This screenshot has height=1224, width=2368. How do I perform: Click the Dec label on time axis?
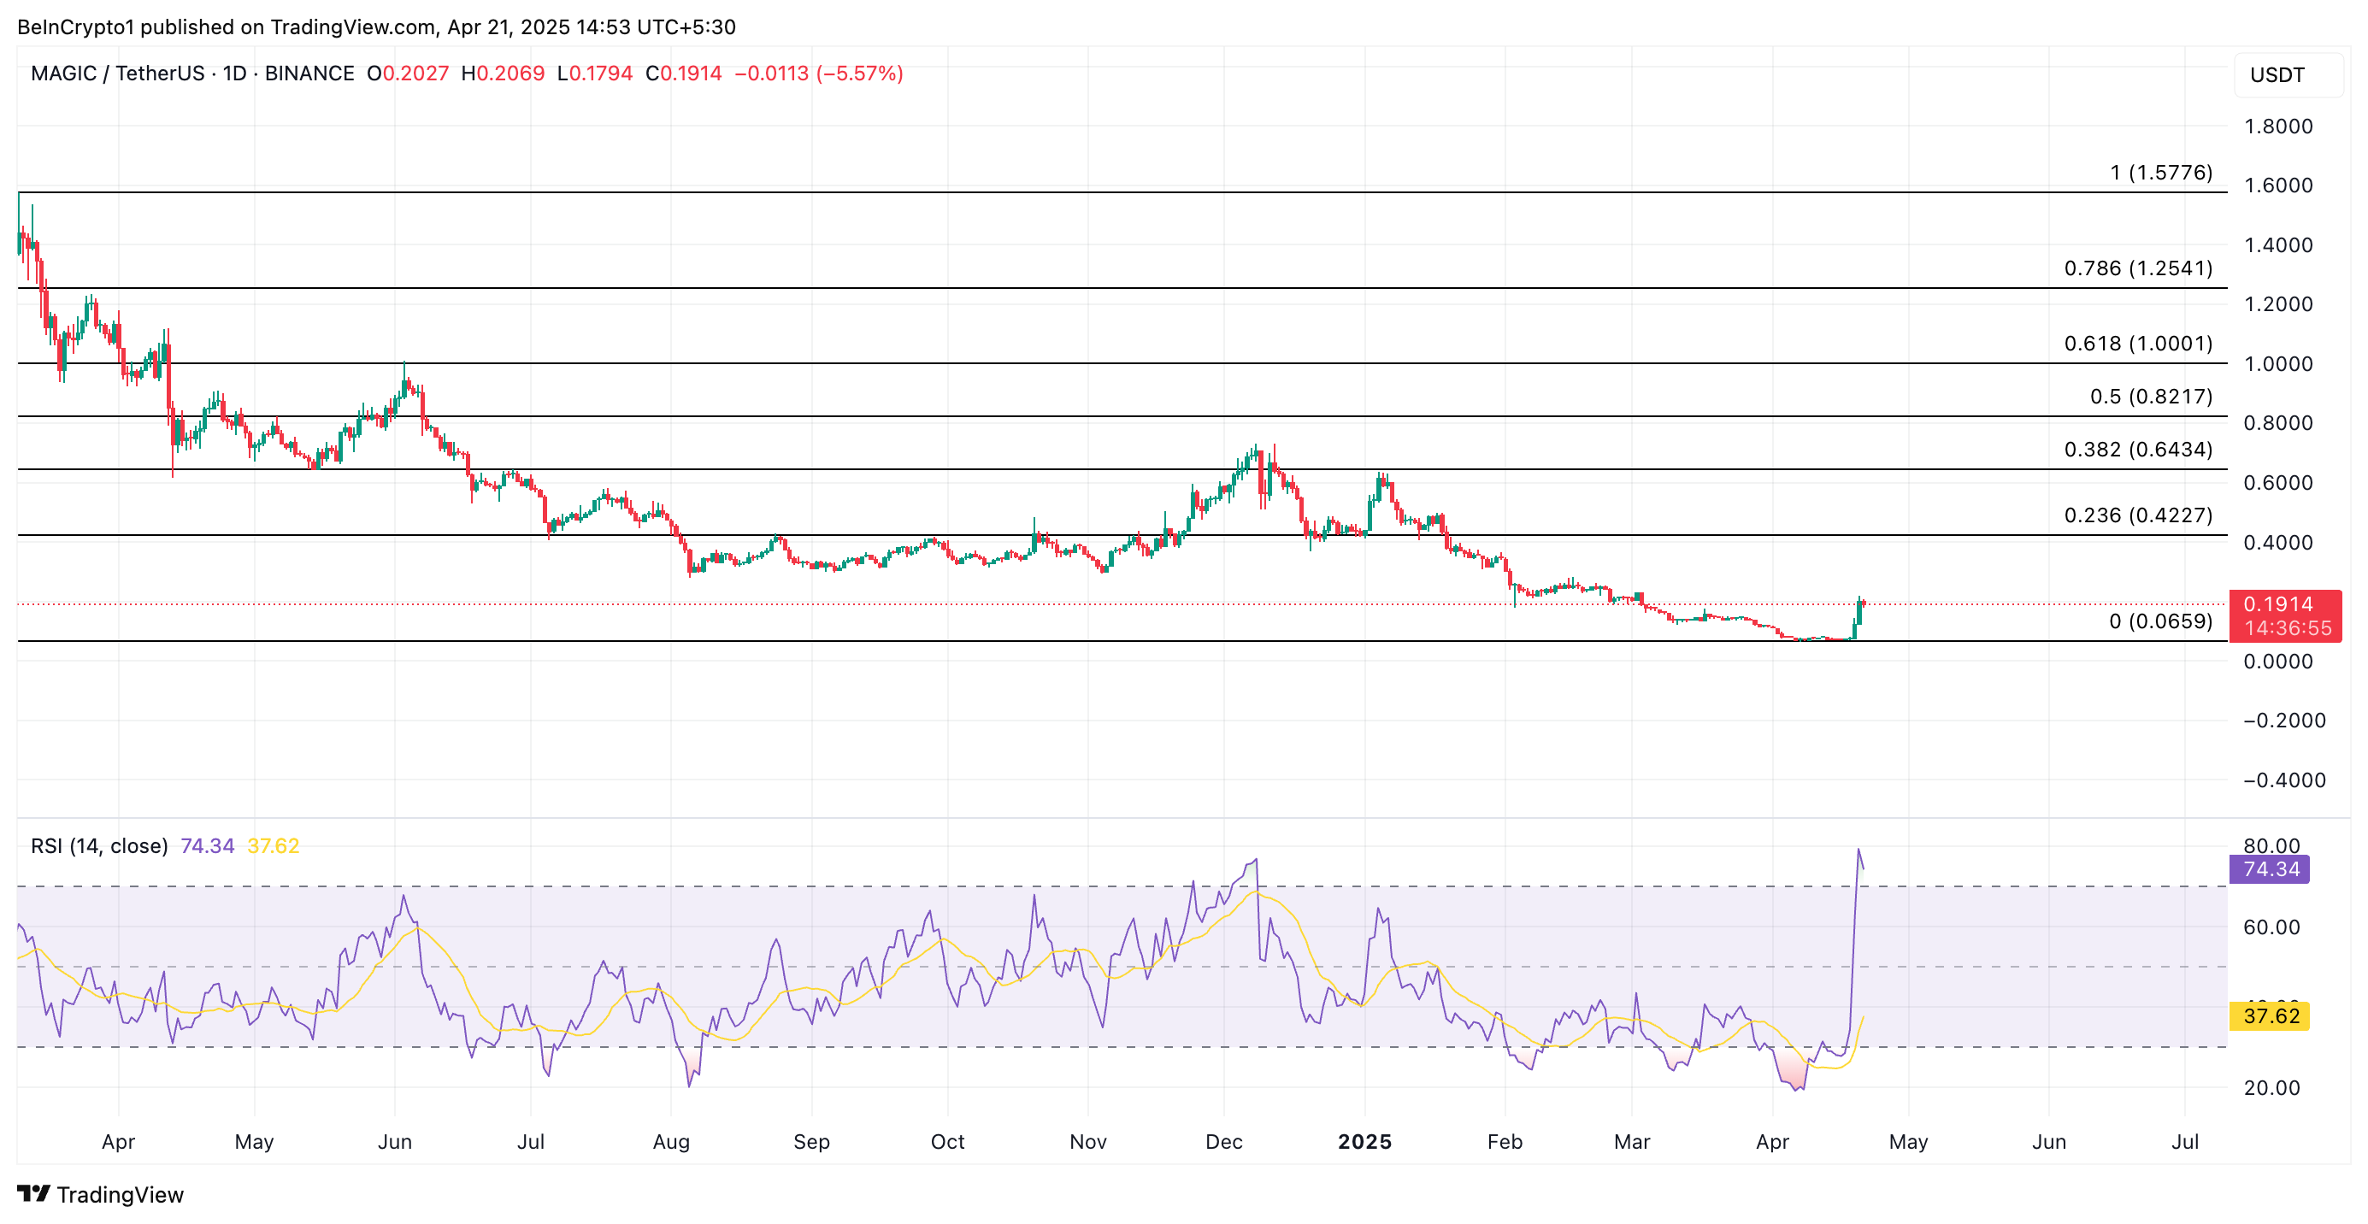tap(1223, 1141)
